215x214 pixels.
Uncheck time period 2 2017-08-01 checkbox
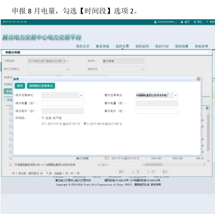coord(85,124)
